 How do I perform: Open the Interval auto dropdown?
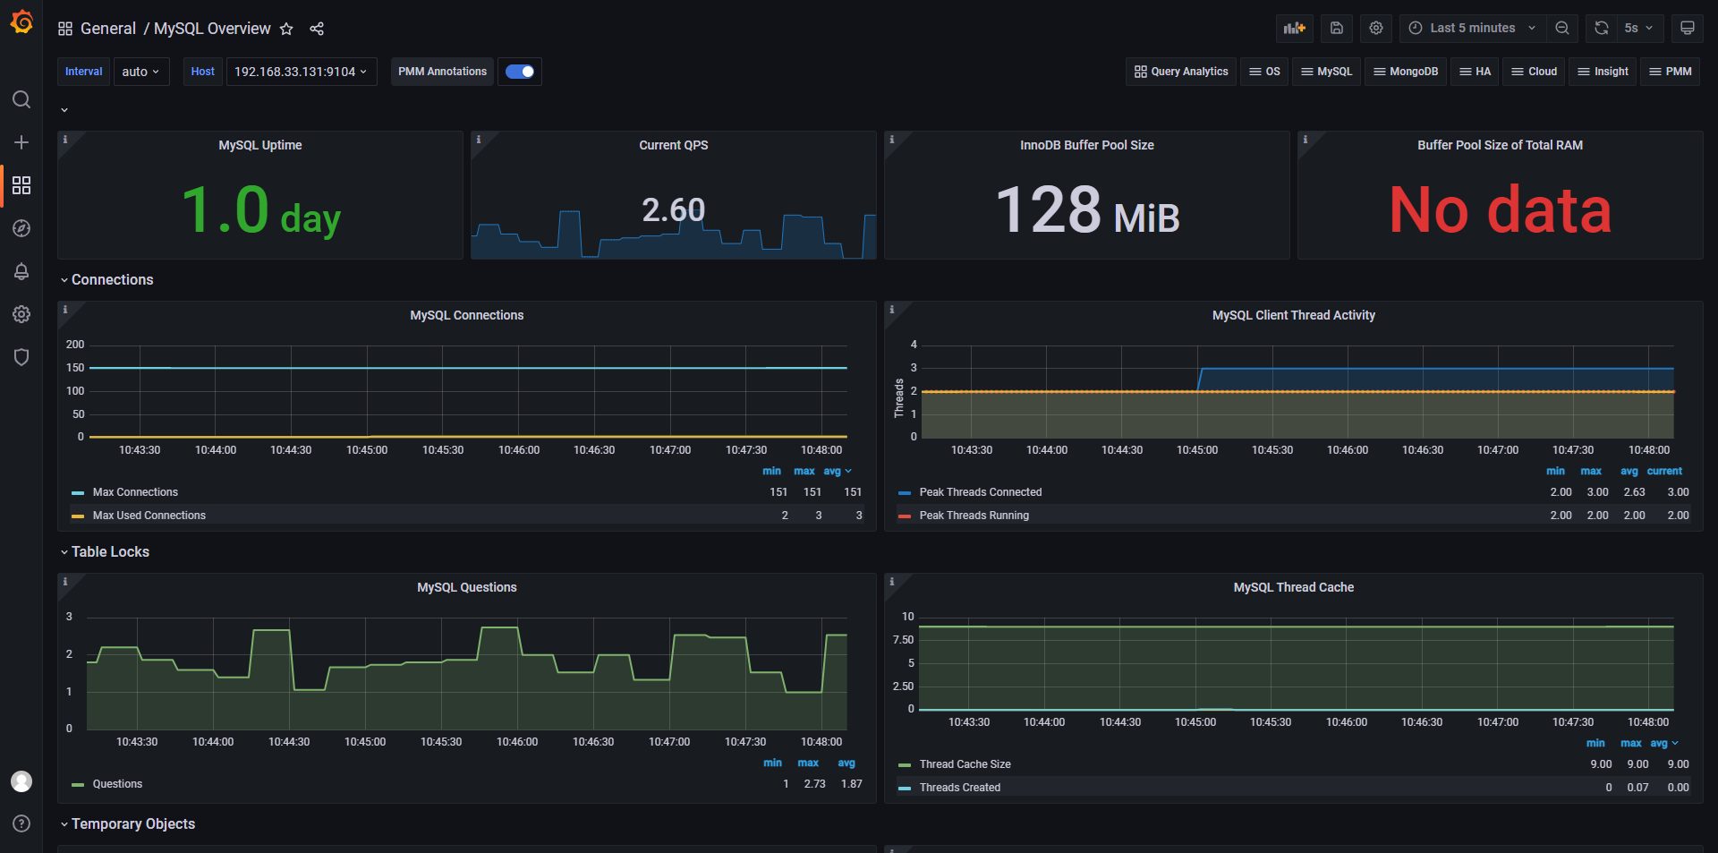141,72
